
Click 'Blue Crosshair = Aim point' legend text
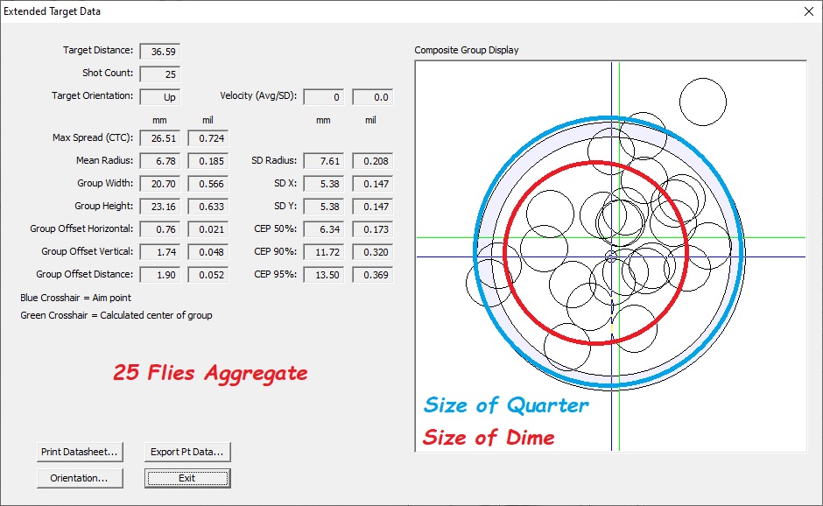pyautogui.click(x=75, y=298)
